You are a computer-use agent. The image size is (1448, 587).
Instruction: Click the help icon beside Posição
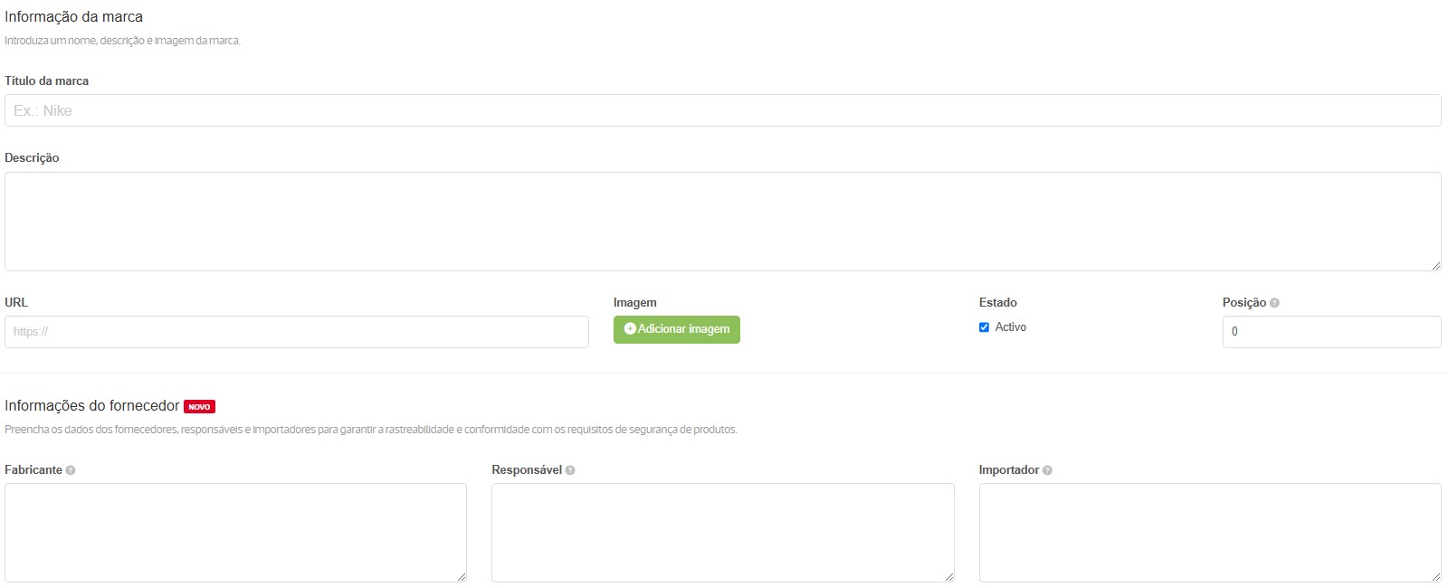1274,303
